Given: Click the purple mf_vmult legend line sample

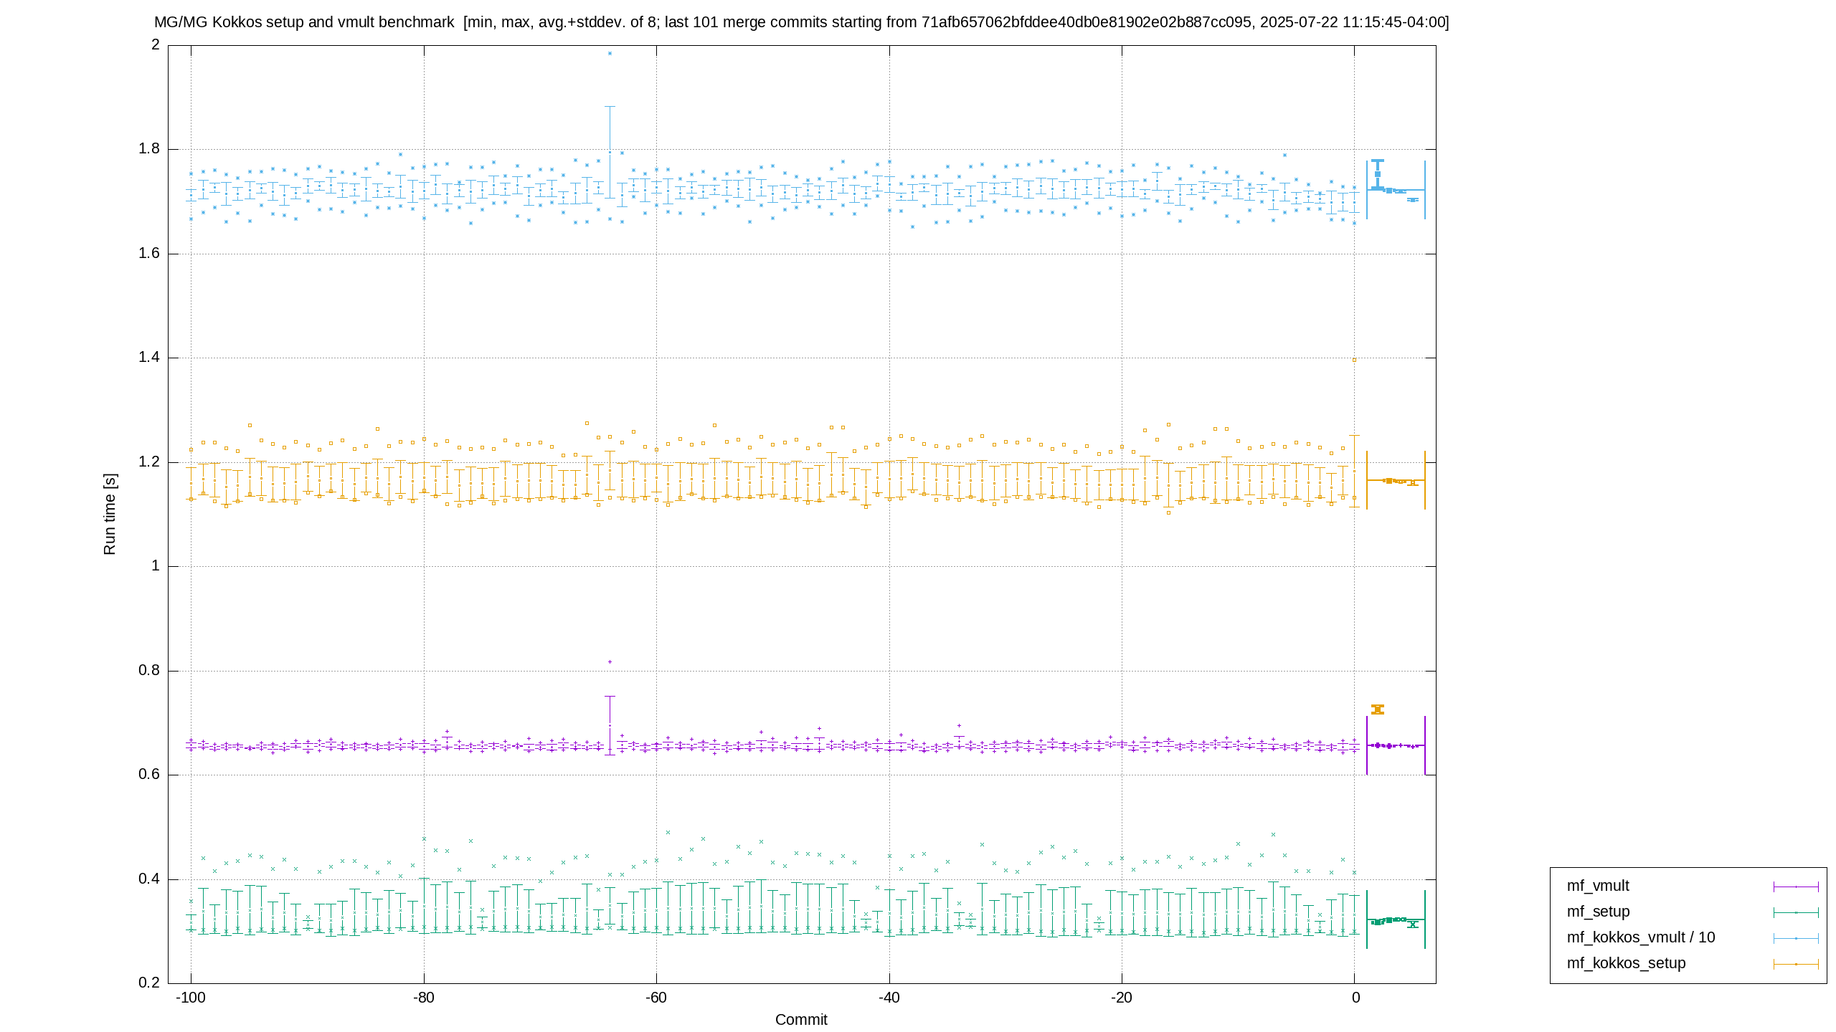Looking at the screenshot, I should [x=1796, y=887].
